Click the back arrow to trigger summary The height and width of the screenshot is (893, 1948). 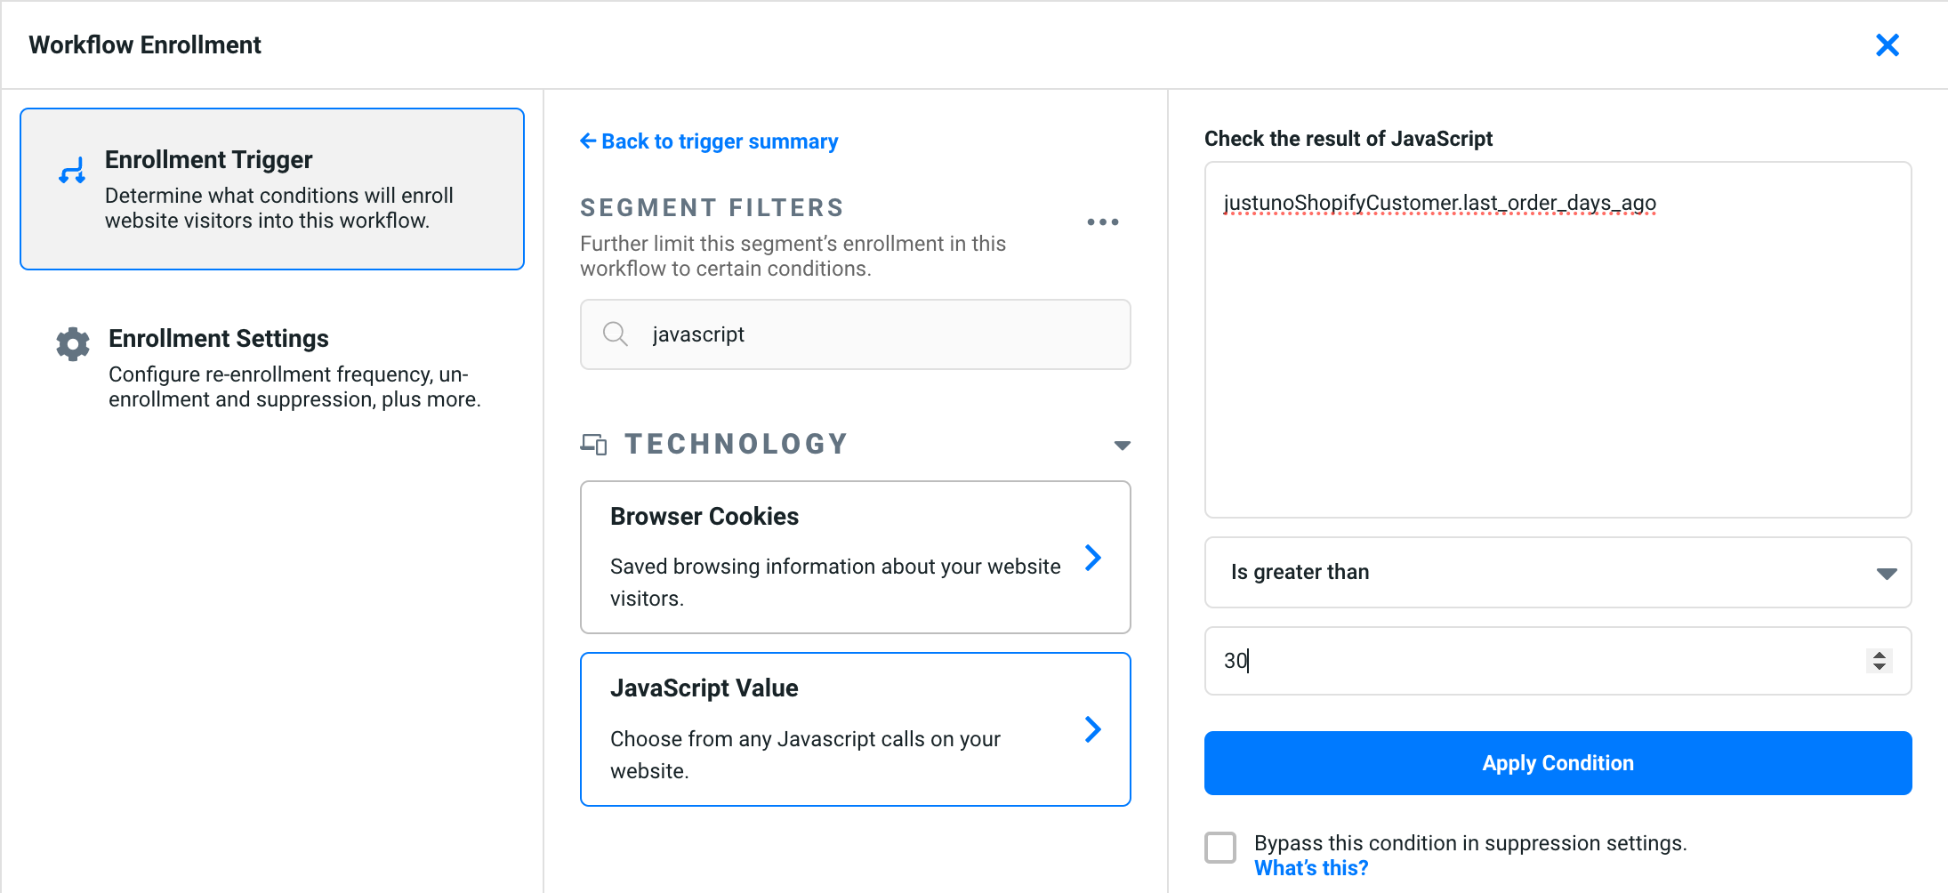587,141
